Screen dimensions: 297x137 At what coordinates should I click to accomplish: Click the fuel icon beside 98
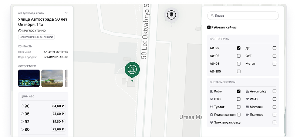(22, 106)
